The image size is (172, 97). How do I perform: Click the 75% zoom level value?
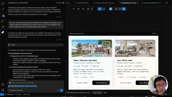78,9
